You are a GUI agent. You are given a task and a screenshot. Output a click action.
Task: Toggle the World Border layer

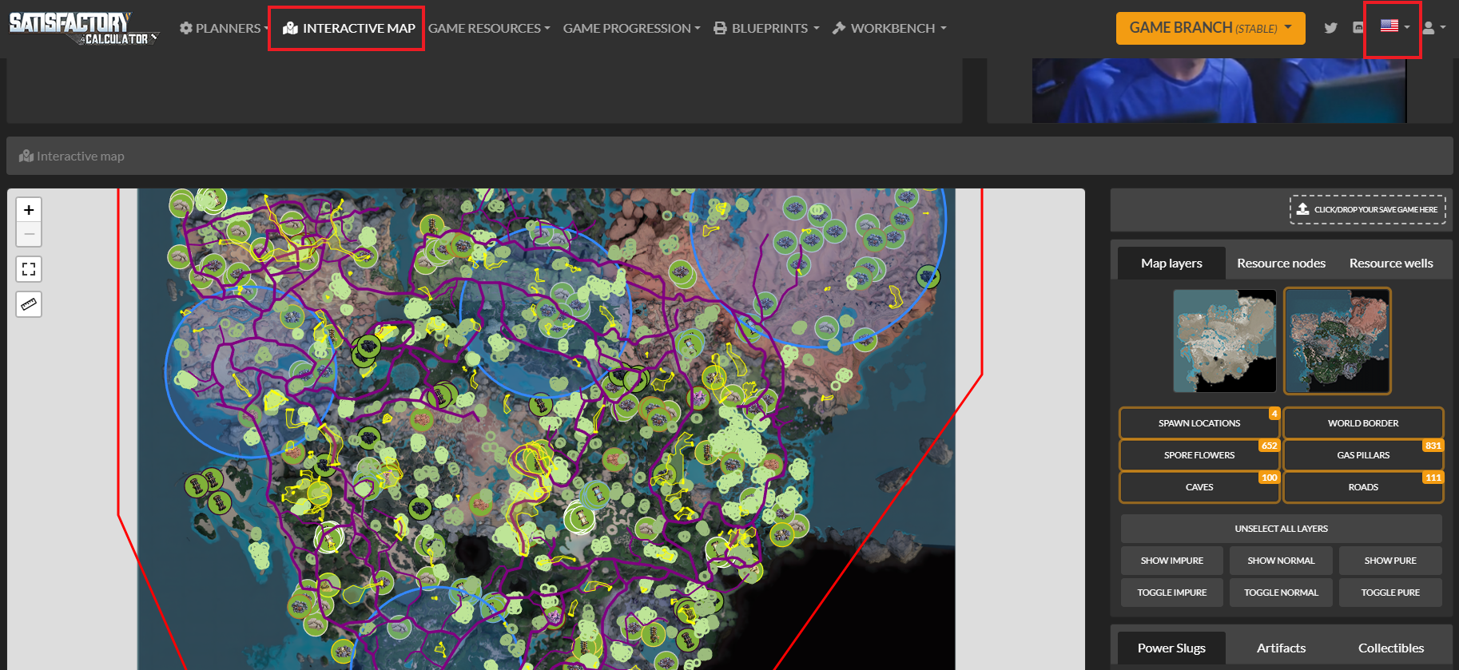point(1363,423)
